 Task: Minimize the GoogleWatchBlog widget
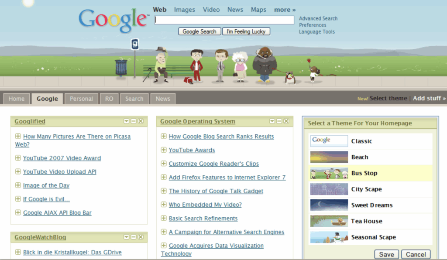click(x=133, y=237)
